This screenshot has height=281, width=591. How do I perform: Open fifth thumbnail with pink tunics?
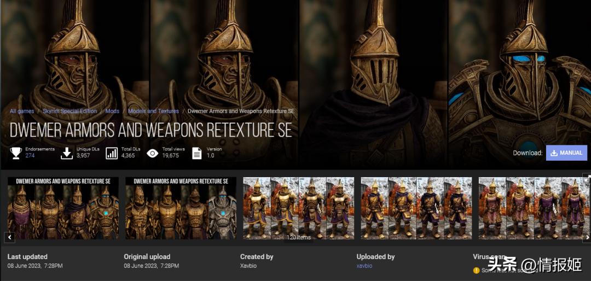pyautogui.click(x=534, y=208)
